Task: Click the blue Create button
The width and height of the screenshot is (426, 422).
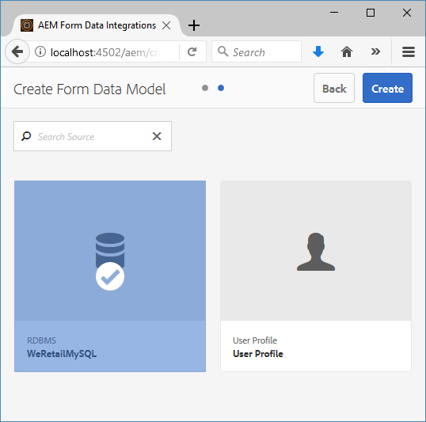Action: (387, 88)
